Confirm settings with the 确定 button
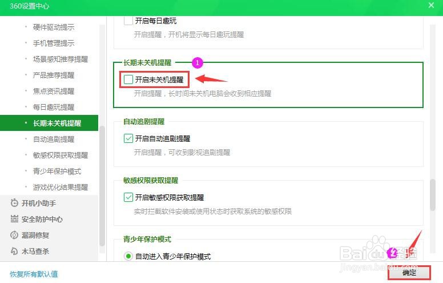The height and width of the screenshot is (283, 443). click(409, 273)
